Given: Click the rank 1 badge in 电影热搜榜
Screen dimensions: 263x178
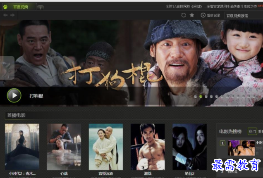Looking at the screenshot, I should click(222, 143).
